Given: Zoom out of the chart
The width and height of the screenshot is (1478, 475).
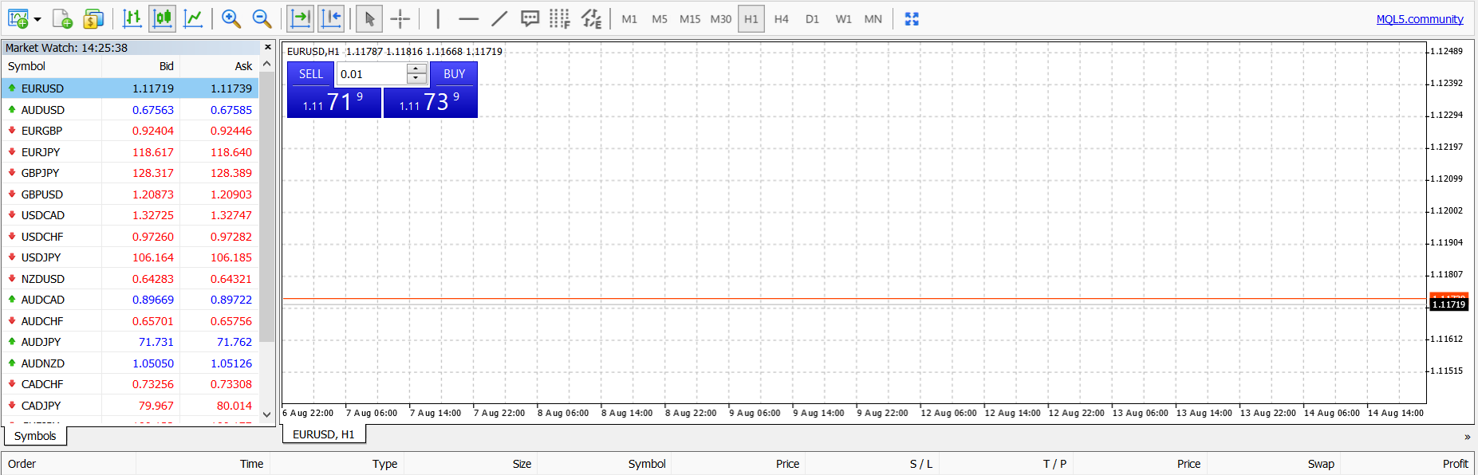Looking at the screenshot, I should click(262, 18).
